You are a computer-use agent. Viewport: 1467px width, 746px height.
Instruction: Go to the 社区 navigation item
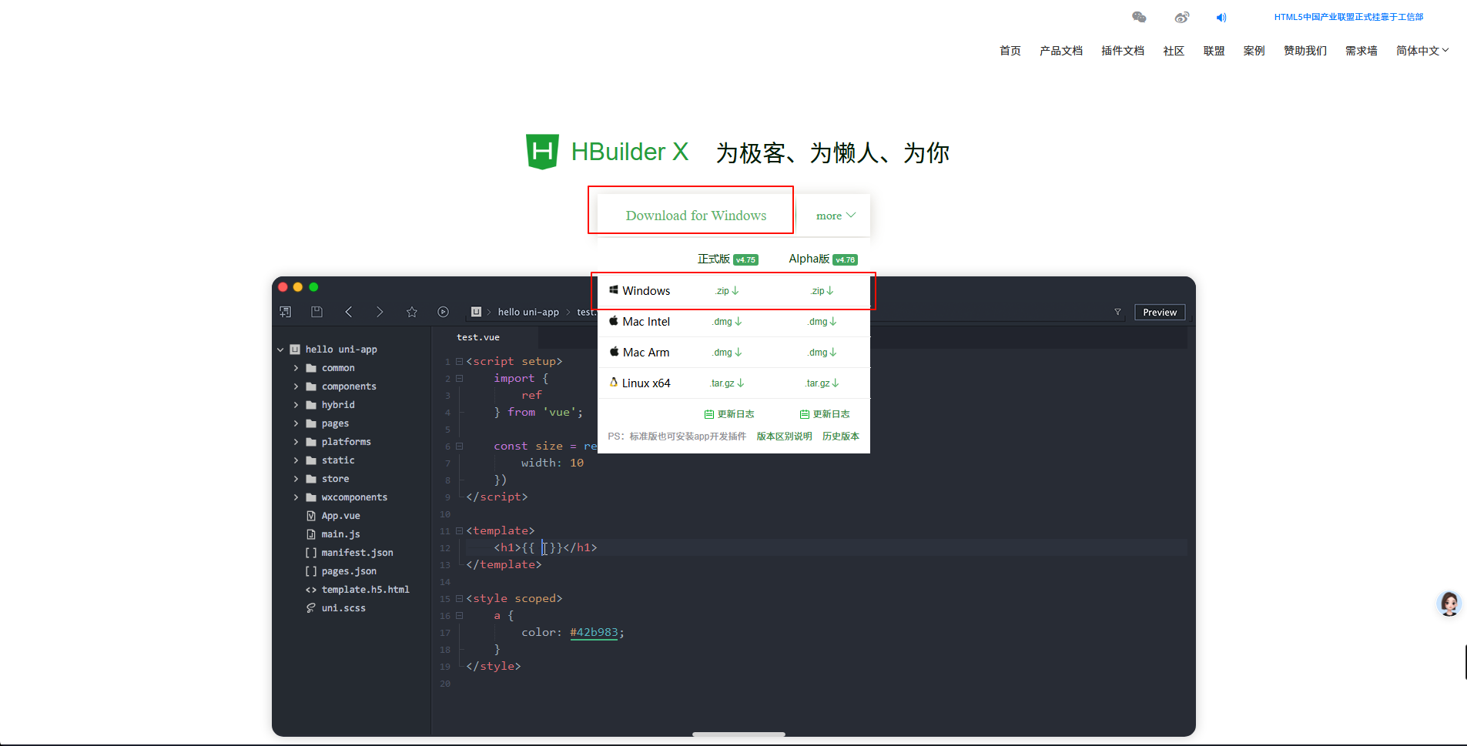tap(1174, 51)
